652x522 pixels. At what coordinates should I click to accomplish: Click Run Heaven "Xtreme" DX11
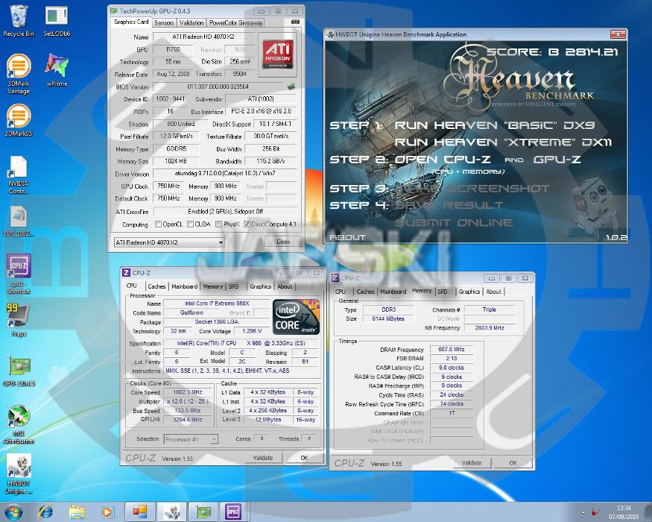tap(503, 142)
